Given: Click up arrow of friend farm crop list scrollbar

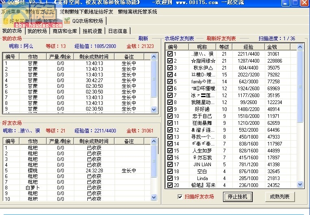Looking at the screenshot, I should click(154, 141).
